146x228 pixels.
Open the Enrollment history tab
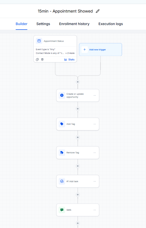74,24
